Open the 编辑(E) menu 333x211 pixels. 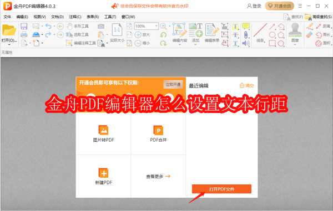tap(22, 17)
